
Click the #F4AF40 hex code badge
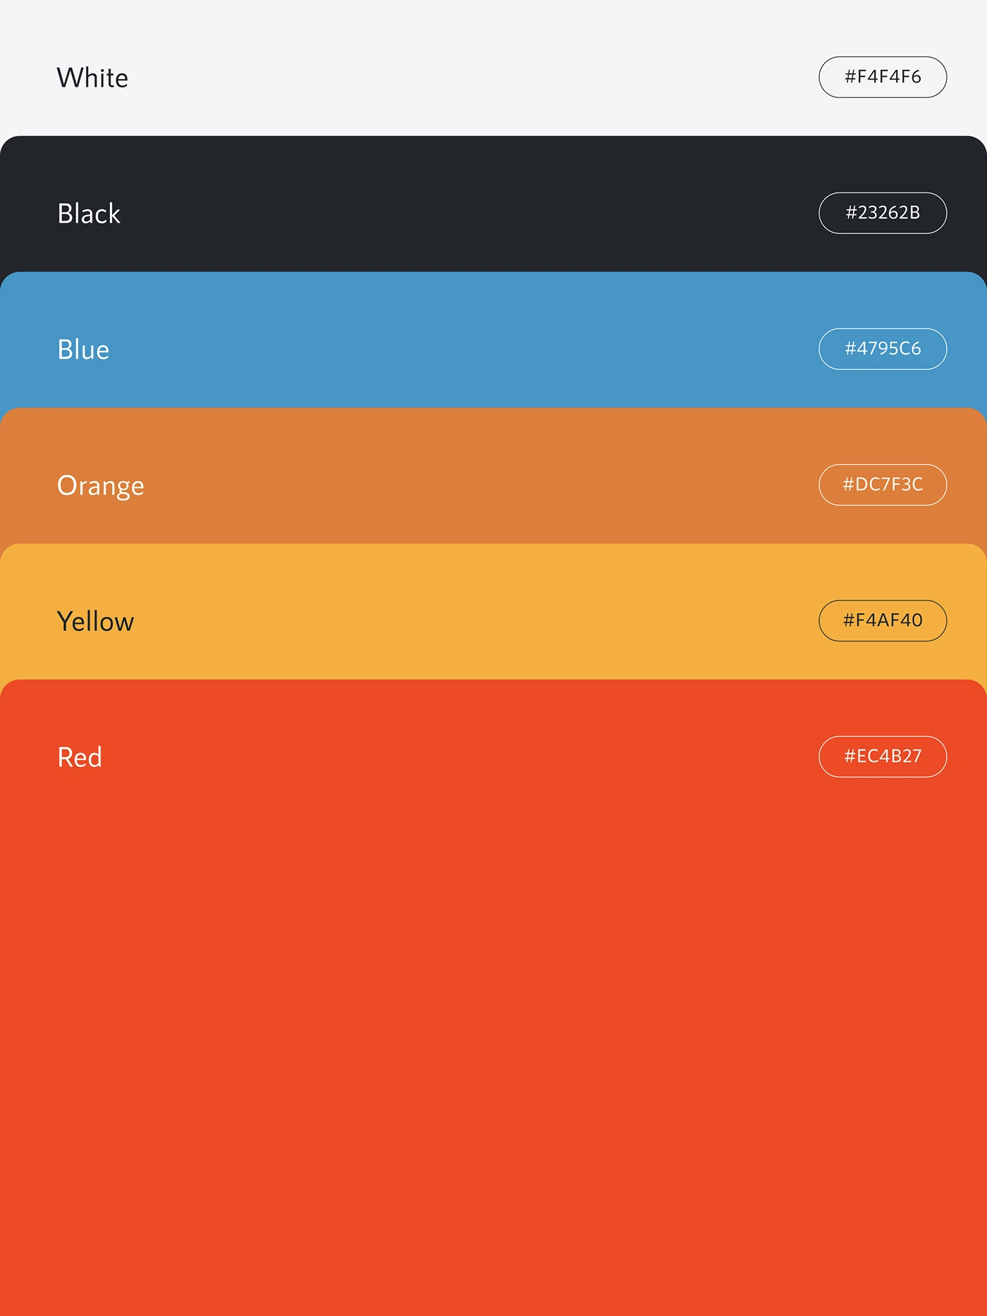point(882,620)
